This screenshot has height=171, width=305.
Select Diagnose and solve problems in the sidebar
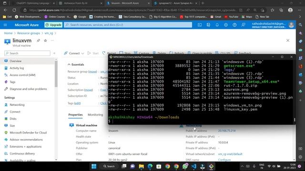point(28,89)
